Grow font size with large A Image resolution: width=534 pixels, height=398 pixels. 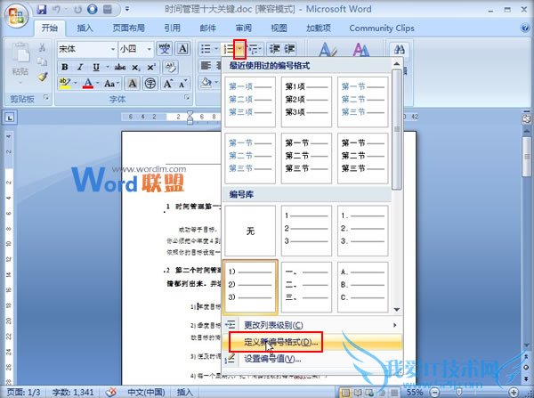point(167,83)
